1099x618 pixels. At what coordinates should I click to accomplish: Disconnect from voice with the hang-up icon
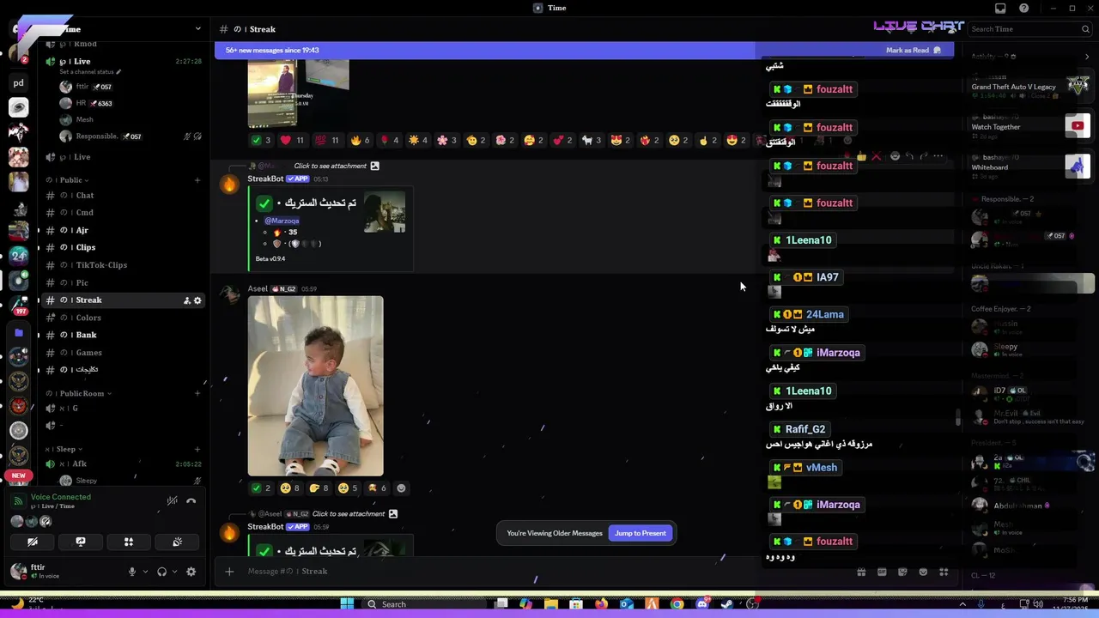pyautogui.click(x=191, y=501)
